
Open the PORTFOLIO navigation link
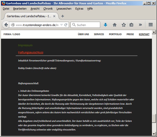pyautogui.click(x=115, y=34)
